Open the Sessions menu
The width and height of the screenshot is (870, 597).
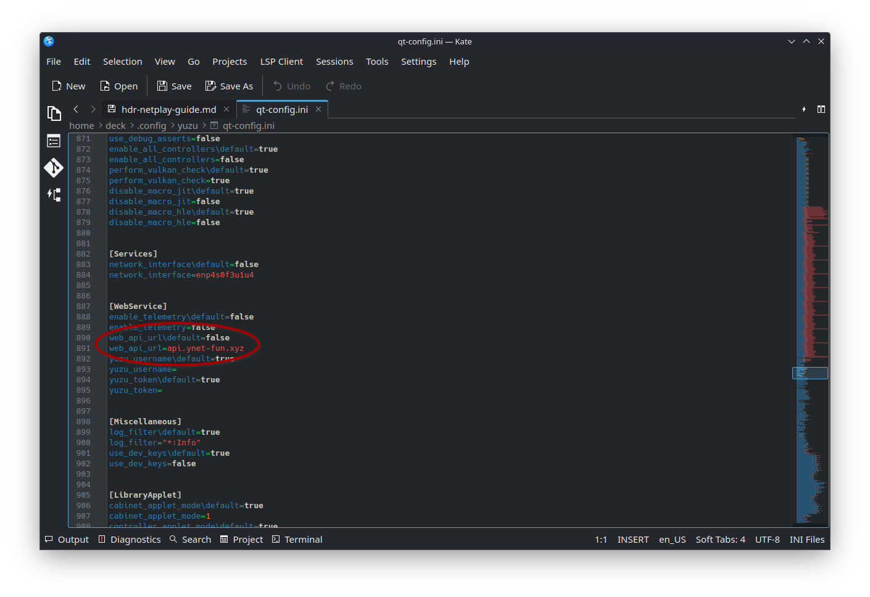tap(334, 62)
